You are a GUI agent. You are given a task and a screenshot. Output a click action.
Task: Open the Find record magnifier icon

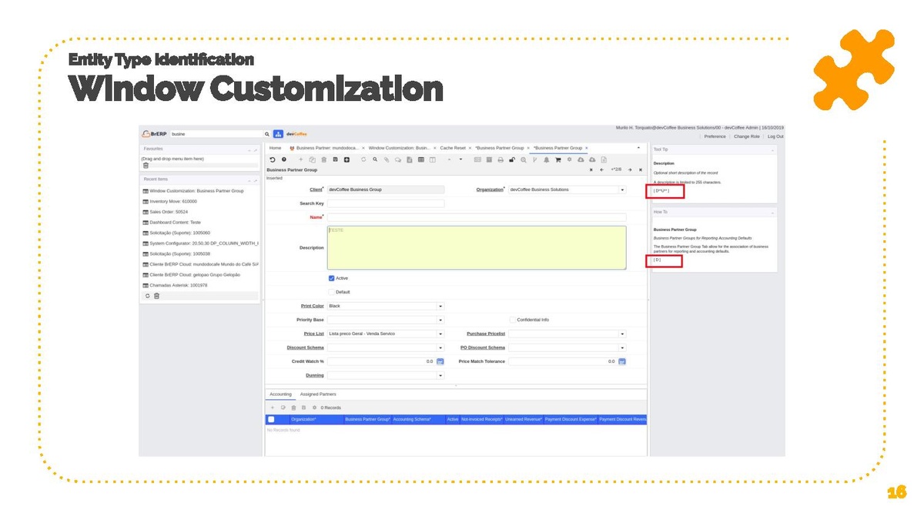click(375, 159)
